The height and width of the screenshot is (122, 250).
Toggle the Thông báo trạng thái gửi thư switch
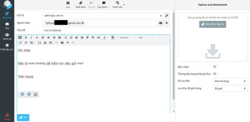[x=215, y=74]
